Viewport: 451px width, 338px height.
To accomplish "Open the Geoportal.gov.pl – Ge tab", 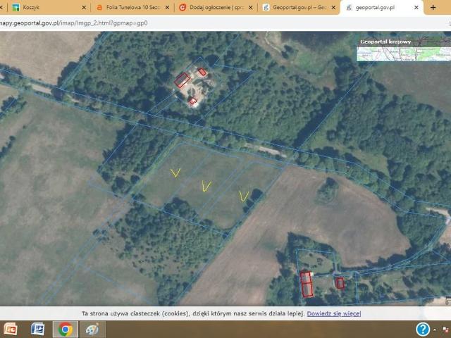I will 299,8.
